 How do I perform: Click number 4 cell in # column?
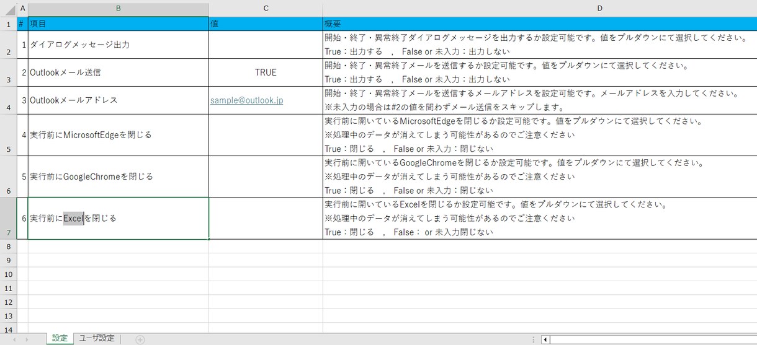point(23,135)
